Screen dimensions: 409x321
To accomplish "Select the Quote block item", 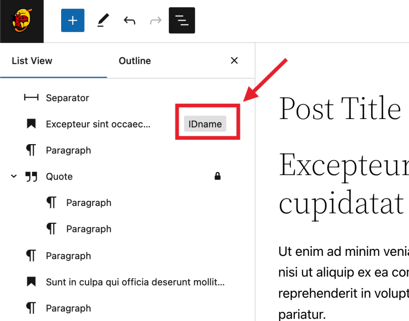I will pyautogui.click(x=60, y=176).
